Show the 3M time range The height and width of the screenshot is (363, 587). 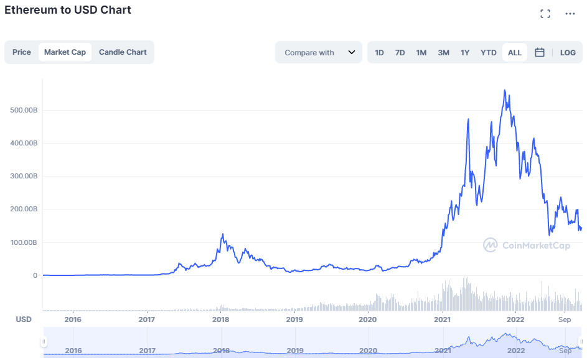click(443, 53)
